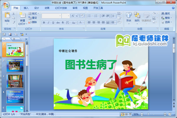The height and width of the screenshot is (118, 177).
Task: Open the 幻灯片放映 (Slide Show) tab
Action: click(x=61, y=8)
